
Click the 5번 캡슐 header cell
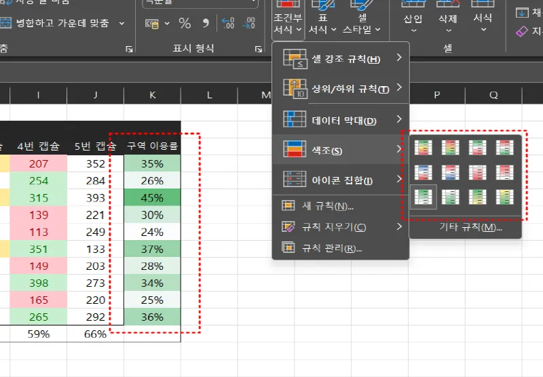(x=95, y=146)
